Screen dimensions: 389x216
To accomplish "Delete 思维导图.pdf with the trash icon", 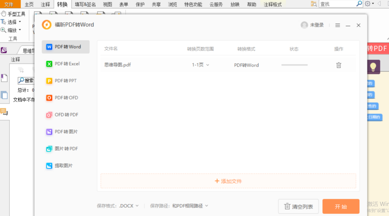I will tap(339, 65).
